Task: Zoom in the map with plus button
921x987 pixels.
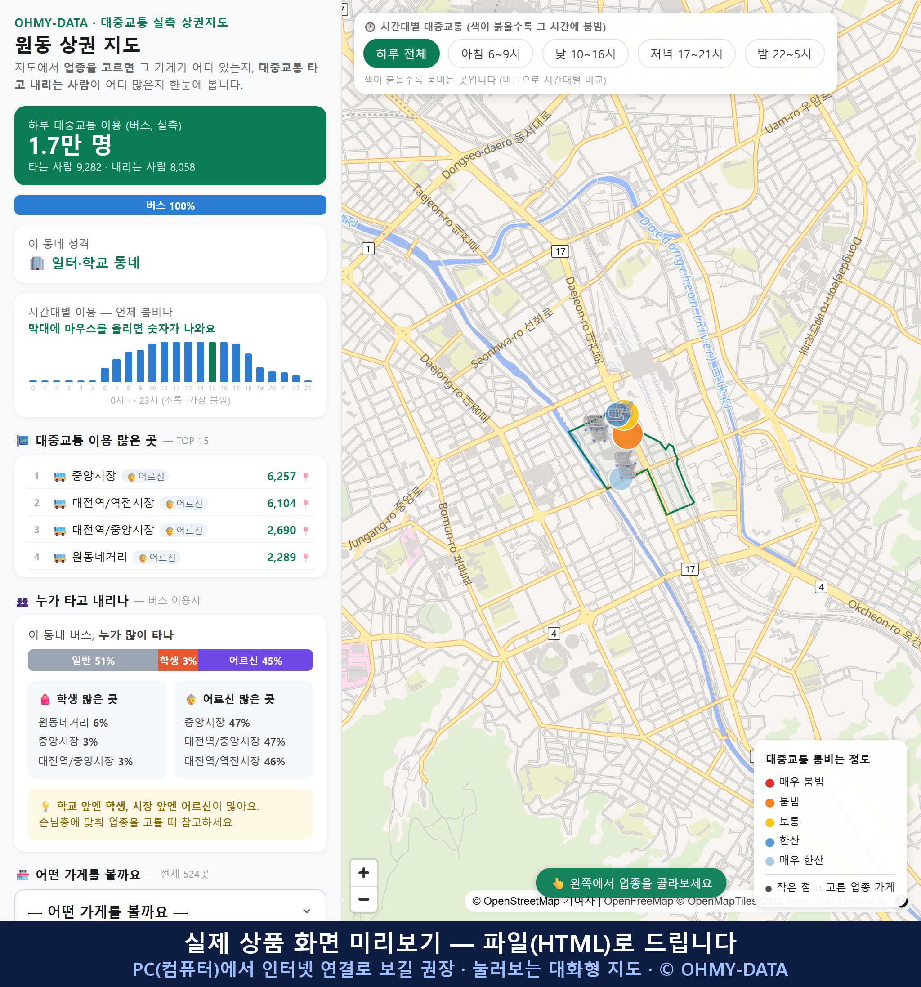Action: tap(363, 873)
